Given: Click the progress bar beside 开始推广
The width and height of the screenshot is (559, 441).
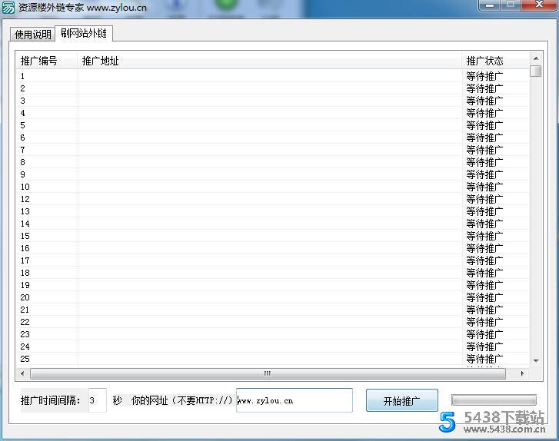Looking at the screenshot, I should [x=494, y=400].
